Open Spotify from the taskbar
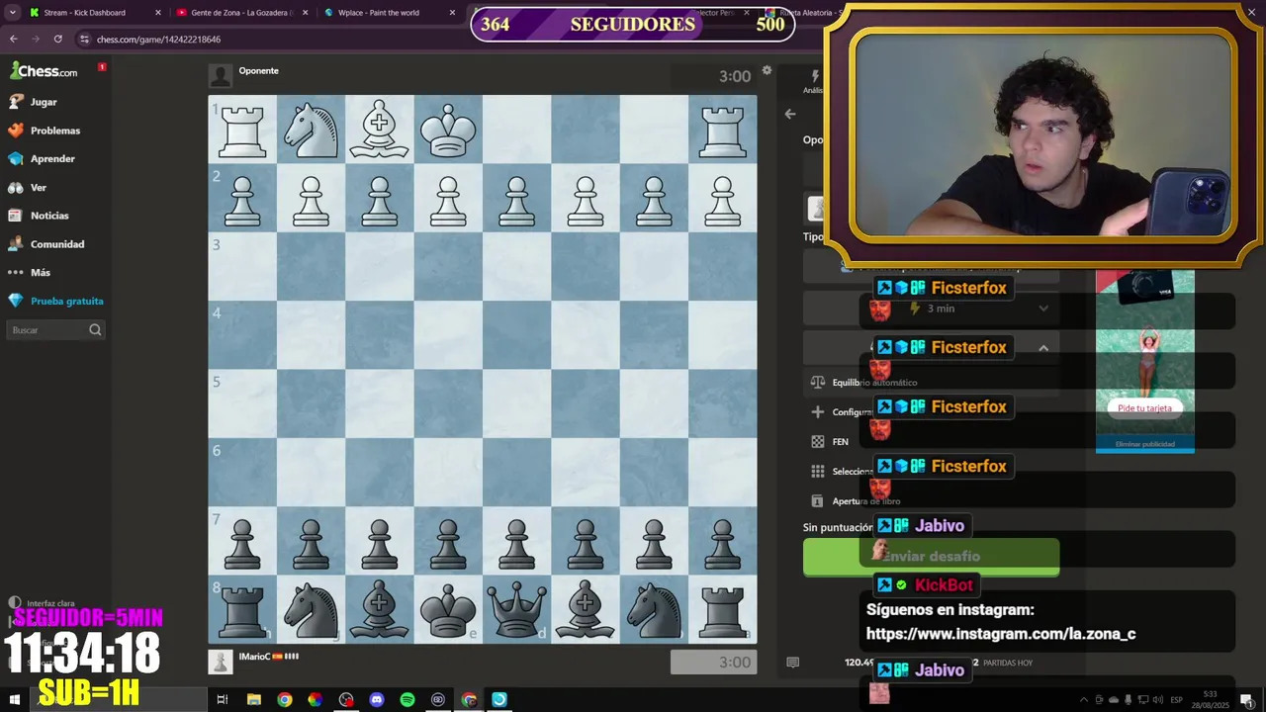The image size is (1266, 712). pos(407,699)
